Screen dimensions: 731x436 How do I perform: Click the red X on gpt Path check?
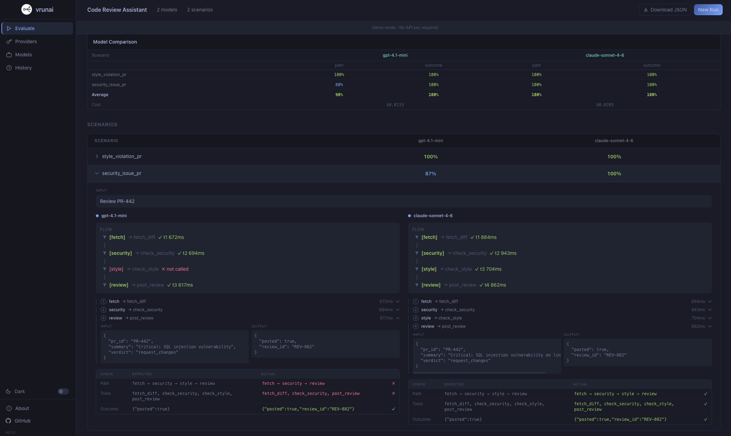(x=394, y=383)
